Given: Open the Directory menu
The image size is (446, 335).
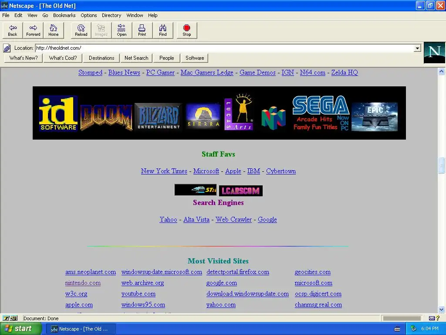Looking at the screenshot, I should (111, 15).
